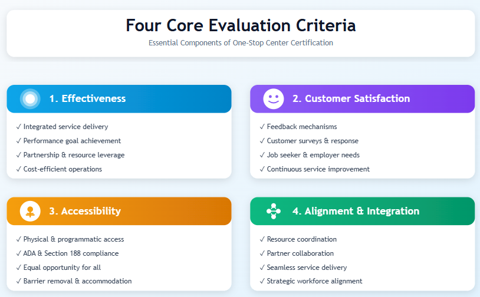Screen dimensions: 480x297
Task: Click the 'Four Core Evaluation Criteria' title
Action: tap(241, 26)
